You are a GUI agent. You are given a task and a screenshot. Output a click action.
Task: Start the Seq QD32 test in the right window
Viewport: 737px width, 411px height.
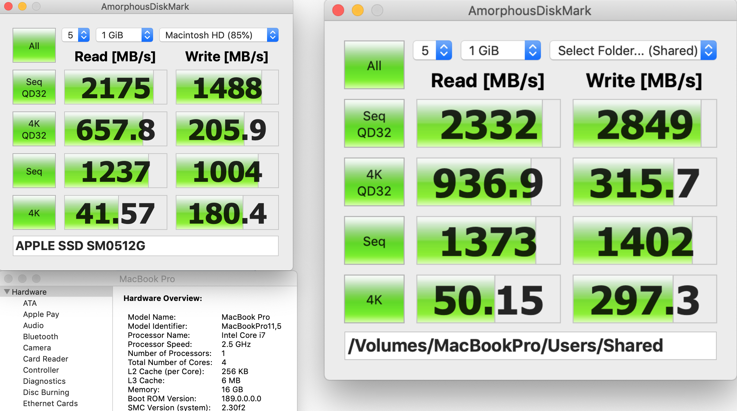click(x=374, y=123)
